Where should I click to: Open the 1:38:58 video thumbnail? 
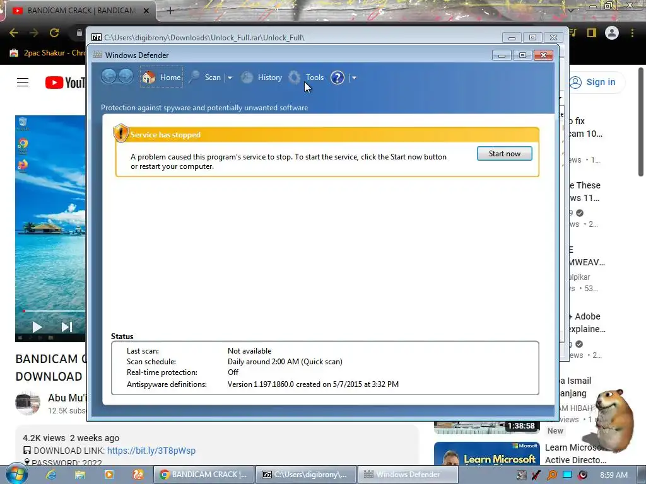click(x=486, y=427)
